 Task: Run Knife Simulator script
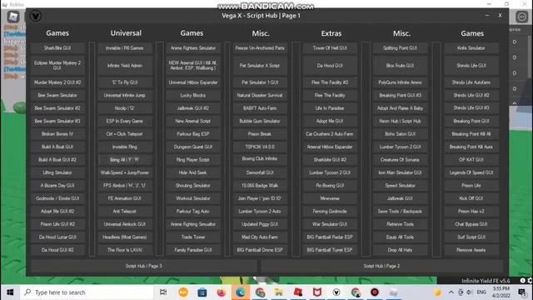471,48
